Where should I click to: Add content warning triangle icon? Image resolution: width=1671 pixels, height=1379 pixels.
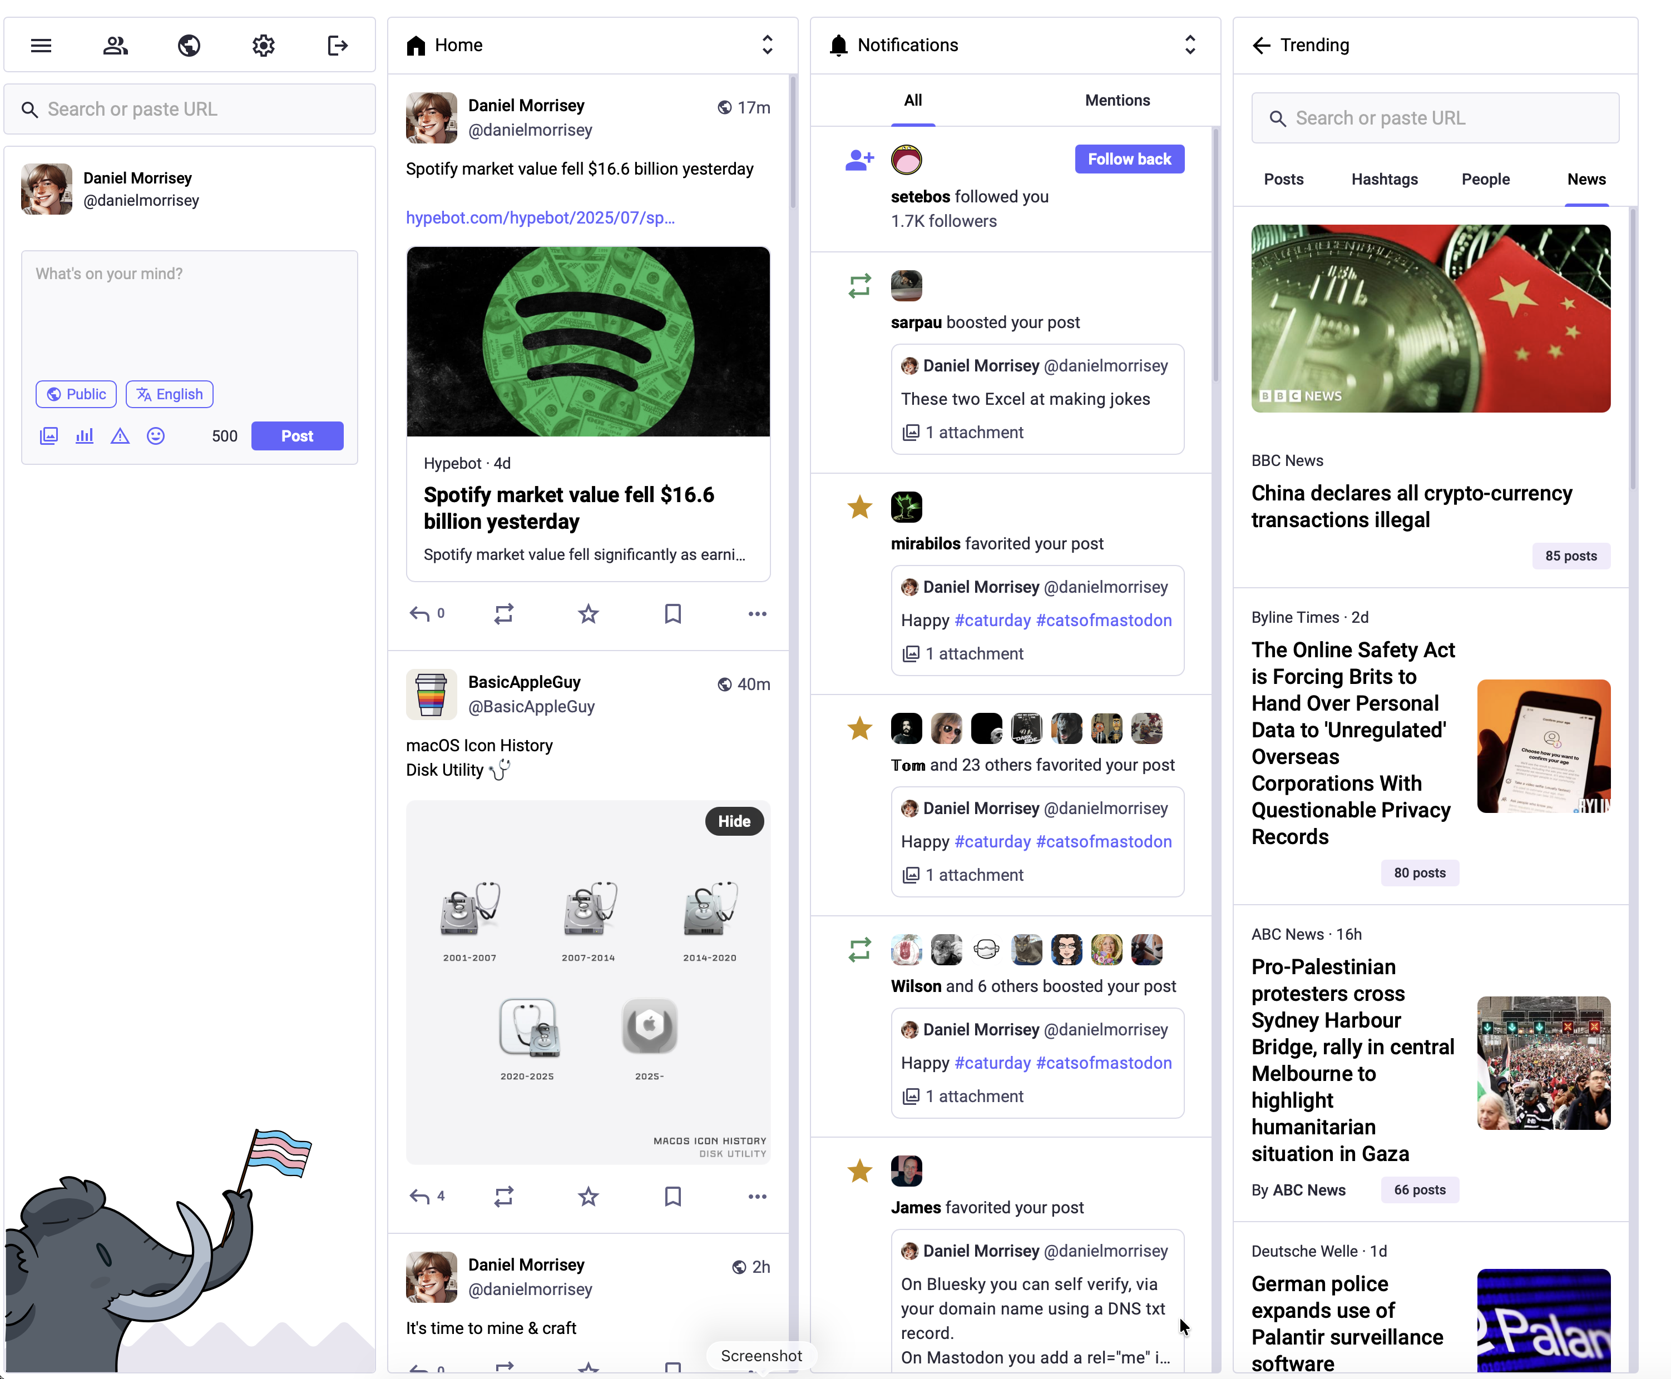(x=120, y=435)
